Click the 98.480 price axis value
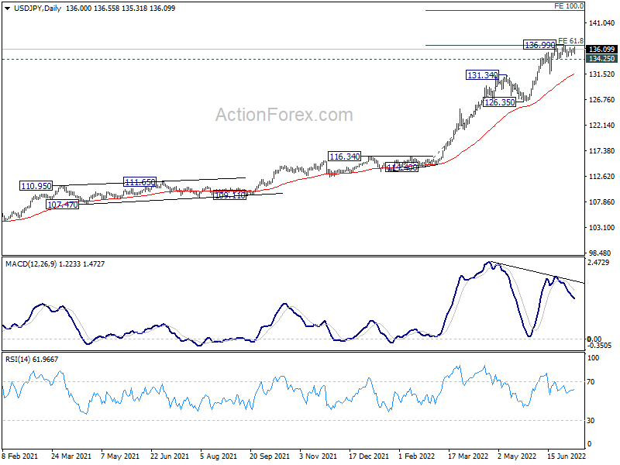The height and width of the screenshot is (465, 620). coord(600,253)
